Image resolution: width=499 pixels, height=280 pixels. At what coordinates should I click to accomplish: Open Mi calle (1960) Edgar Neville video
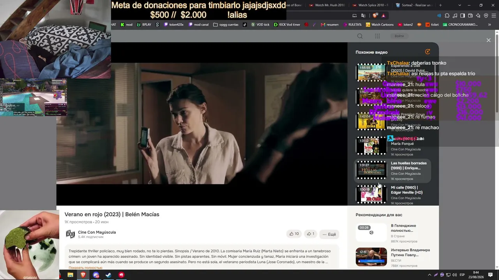tap(407, 190)
